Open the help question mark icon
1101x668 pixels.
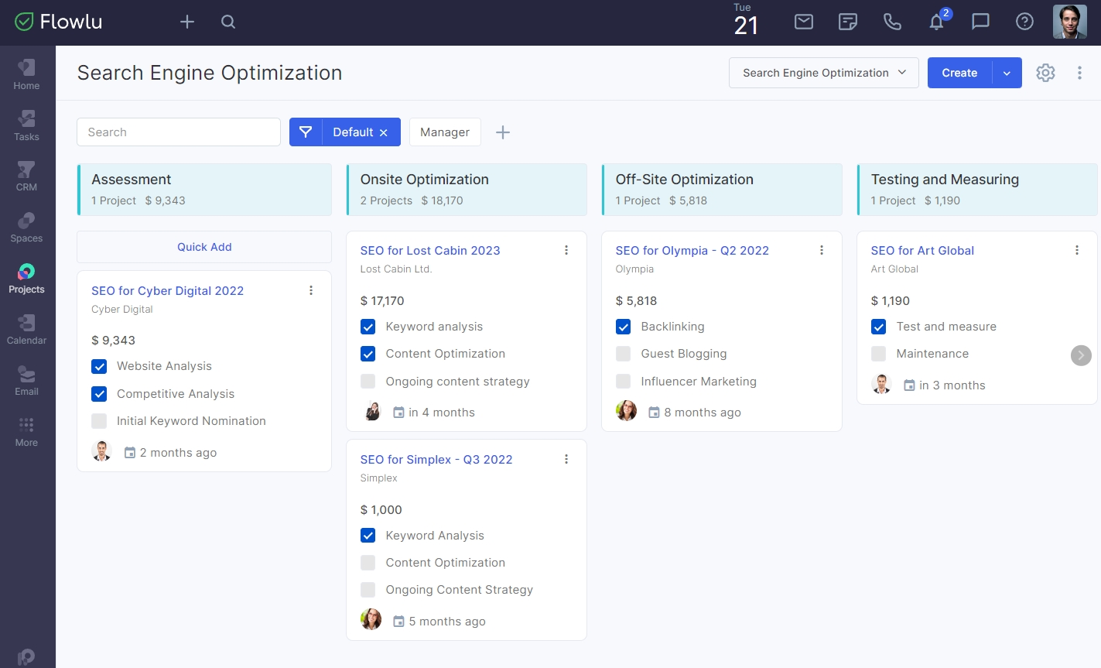click(1024, 22)
